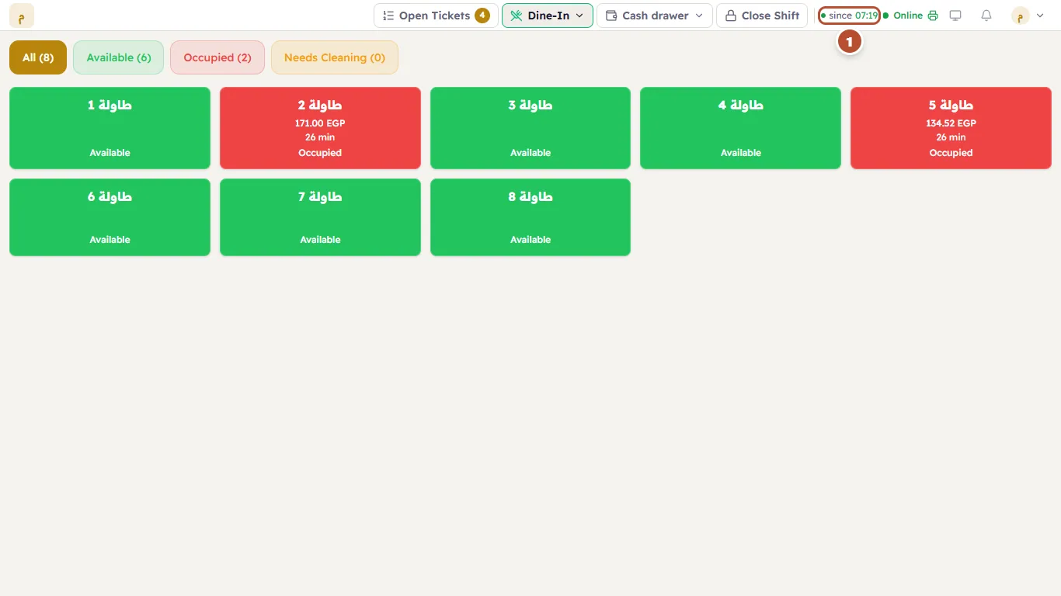Open occupied table طاولة 2 with 171.00 EGP
The height and width of the screenshot is (596, 1061).
(x=320, y=128)
